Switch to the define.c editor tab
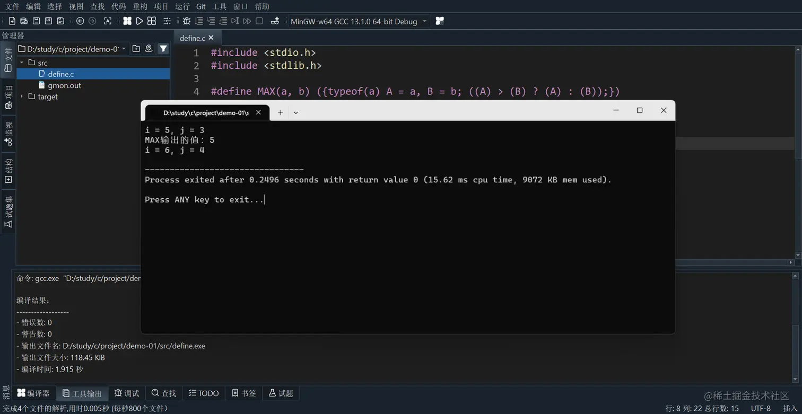The image size is (802, 414). [x=197, y=38]
